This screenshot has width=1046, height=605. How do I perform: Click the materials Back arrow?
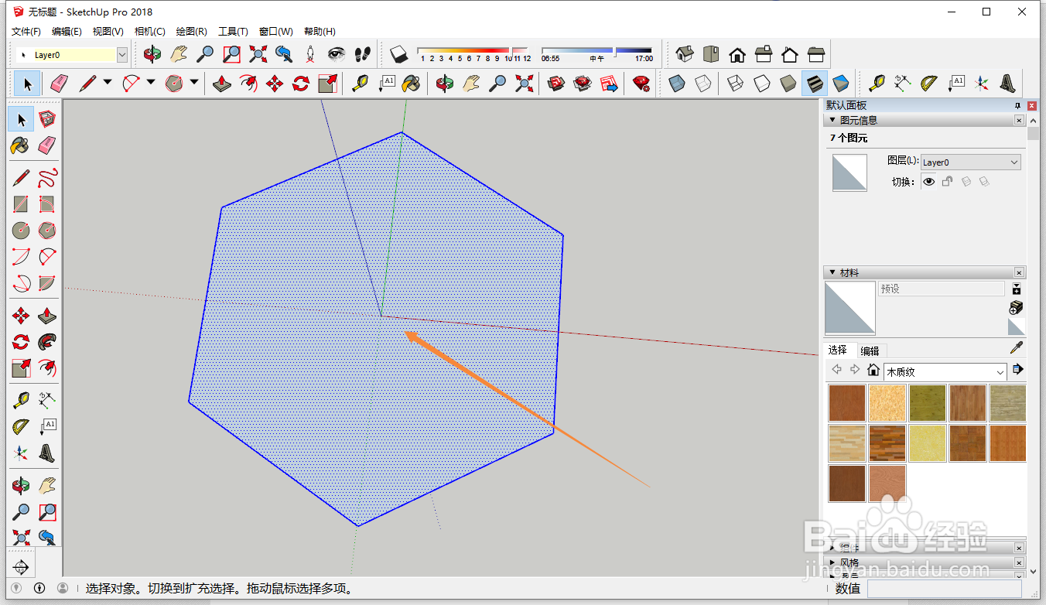coord(836,370)
